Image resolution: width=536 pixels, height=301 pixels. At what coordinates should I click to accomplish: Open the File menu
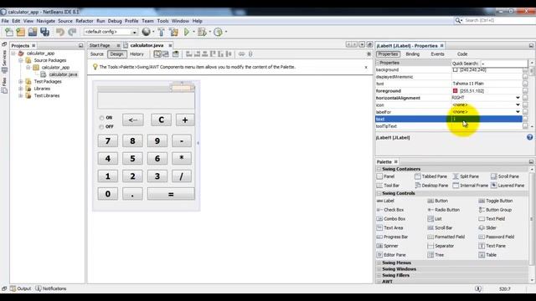click(x=5, y=21)
